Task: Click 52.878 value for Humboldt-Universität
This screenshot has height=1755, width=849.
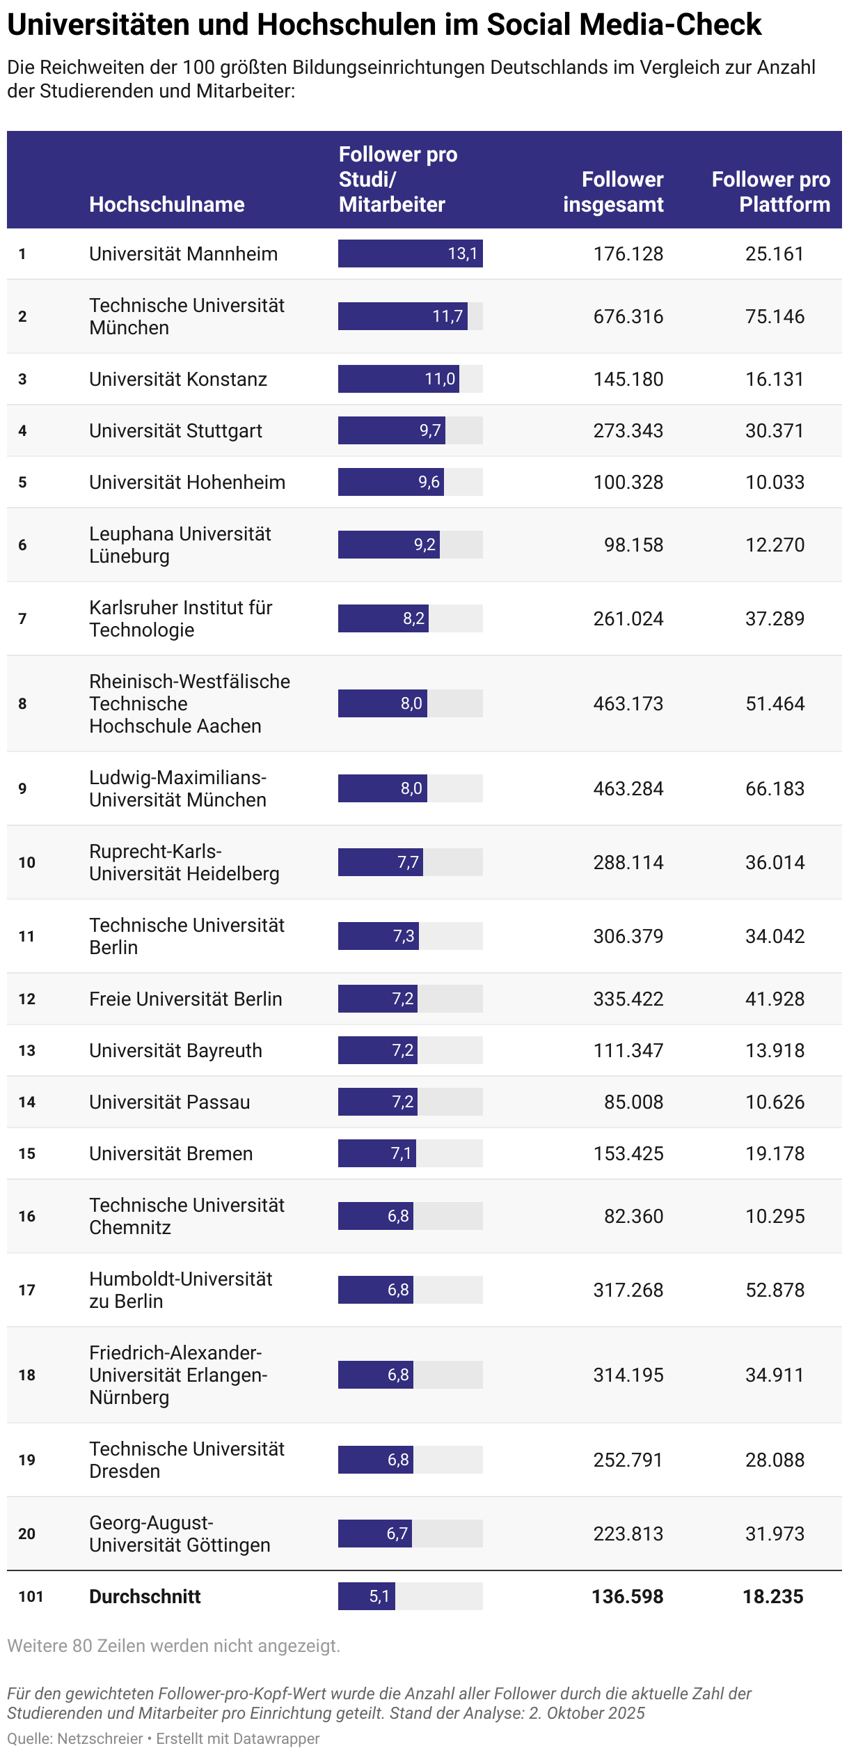Action: tap(775, 1290)
